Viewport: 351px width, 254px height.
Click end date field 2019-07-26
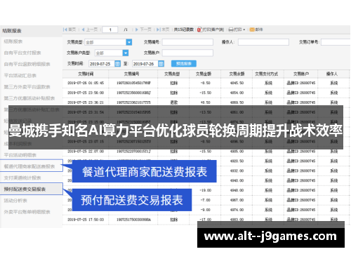(145, 64)
